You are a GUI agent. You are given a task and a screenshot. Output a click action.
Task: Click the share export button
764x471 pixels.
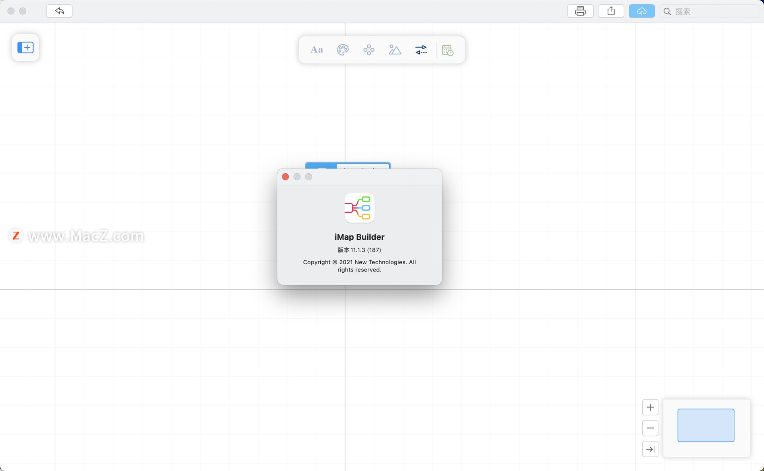(x=611, y=11)
